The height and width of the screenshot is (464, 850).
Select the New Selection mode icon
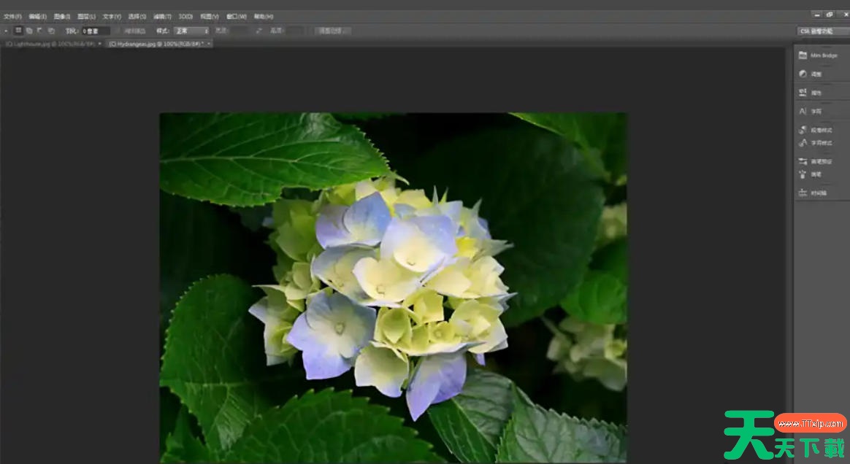click(x=18, y=31)
